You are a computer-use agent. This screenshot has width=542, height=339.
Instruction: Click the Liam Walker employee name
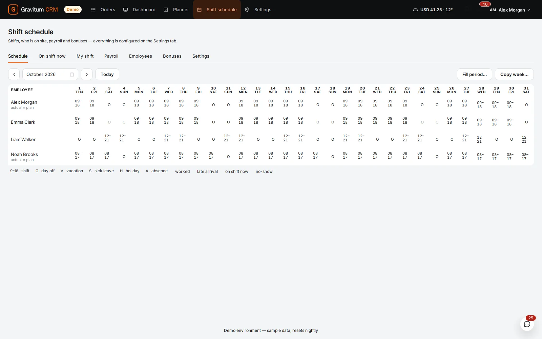[23, 140]
